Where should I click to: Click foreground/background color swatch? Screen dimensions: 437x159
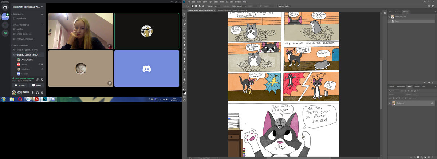click(x=185, y=93)
